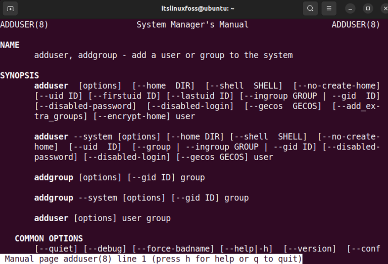
Task: Select the NAME section heading
Action: (x=10, y=45)
